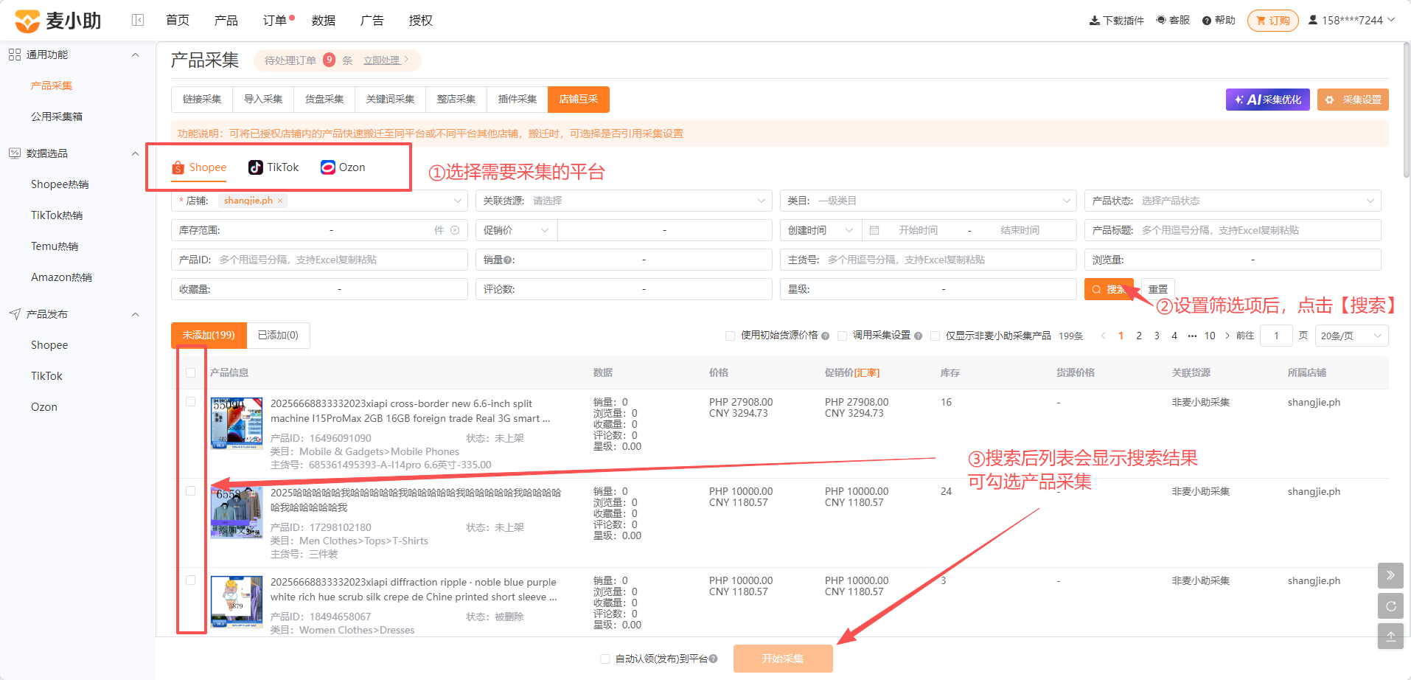The width and height of the screenshot is (1411, 680).
Task: Collapse the 产品发布 sidebar section
Action: click(135, 314)
